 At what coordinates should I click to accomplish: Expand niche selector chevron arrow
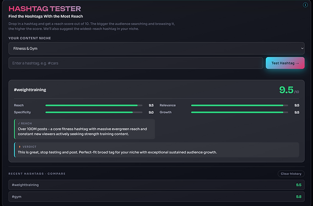click(302, 48)
